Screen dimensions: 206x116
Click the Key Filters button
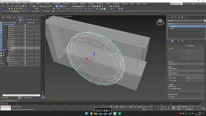(x=189, y=109)
